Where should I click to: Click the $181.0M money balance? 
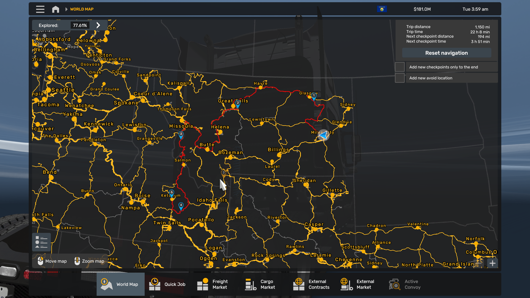pyautogui.click(x=422, y=9)
